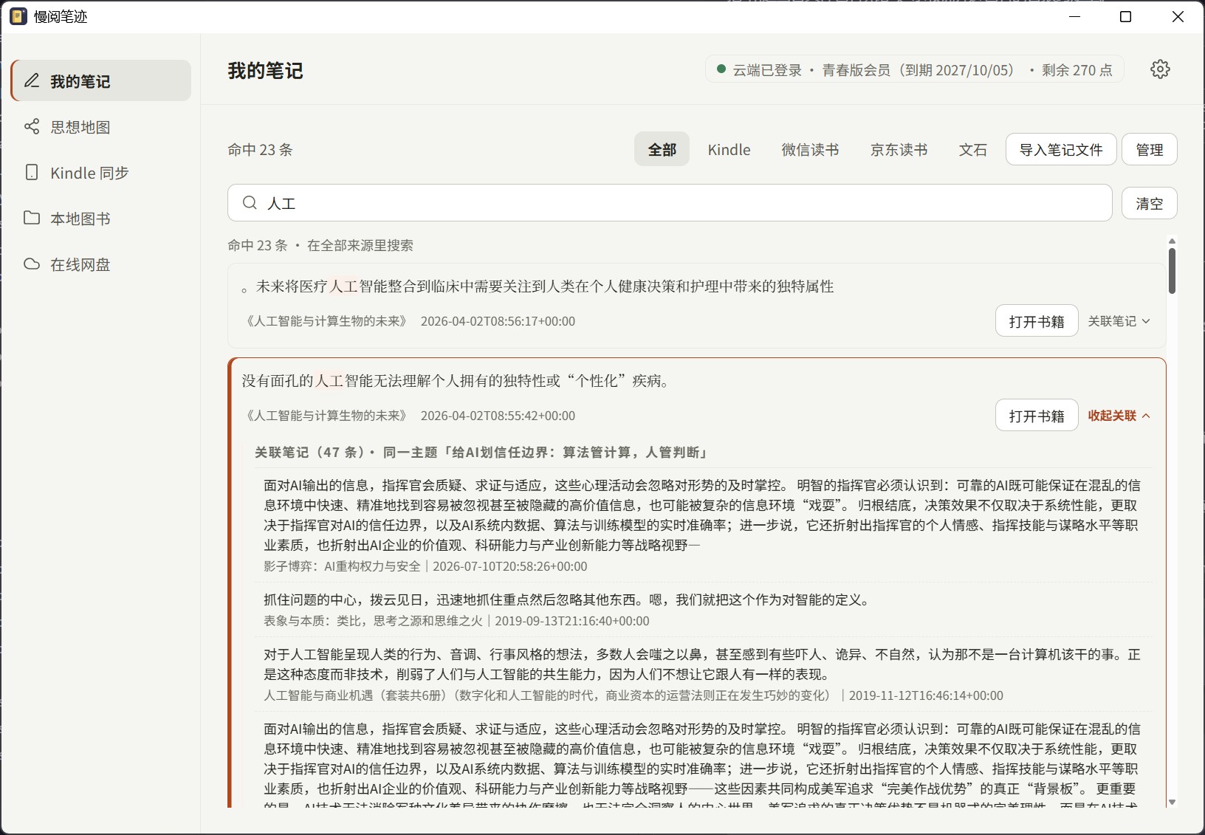The height and width of the screenshot is (835, 1205).
Task: Click the cloud icon for 在线网盘
Action: coord(32,264)
